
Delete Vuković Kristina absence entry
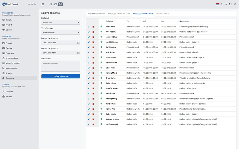[x=93, y=119]
